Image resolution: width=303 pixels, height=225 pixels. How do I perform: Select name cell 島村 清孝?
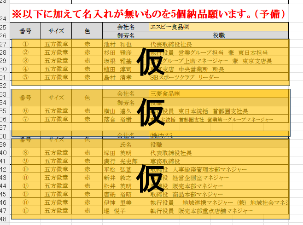click(x=126, y=77)
